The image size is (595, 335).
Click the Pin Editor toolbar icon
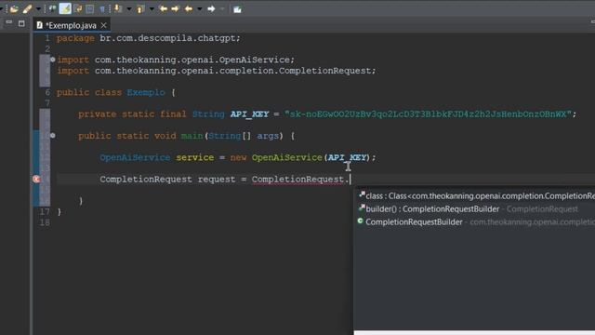(238, 9)
